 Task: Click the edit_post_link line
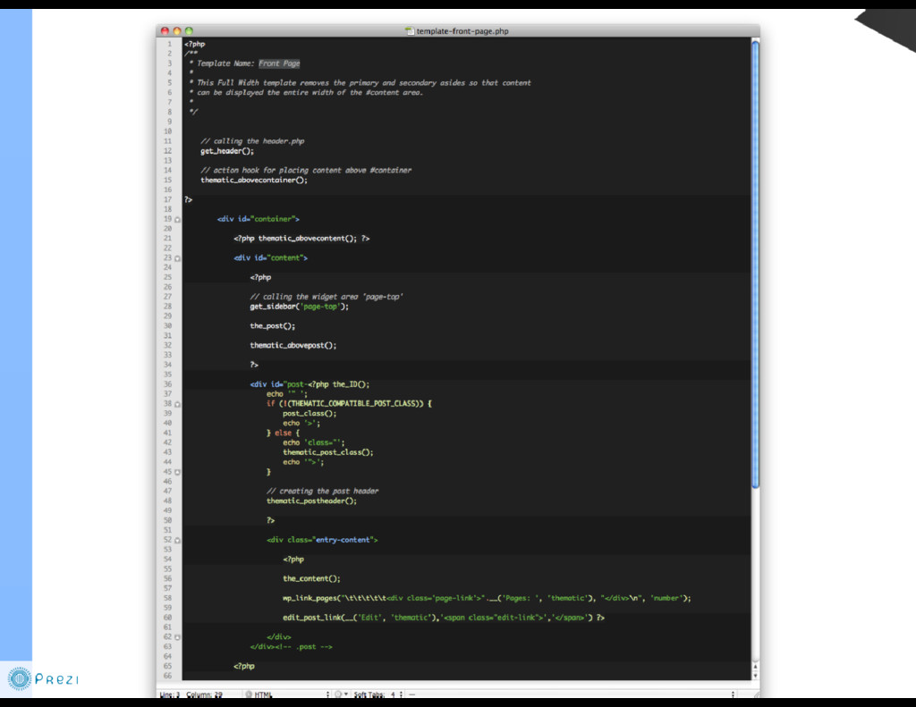(444, 617)
